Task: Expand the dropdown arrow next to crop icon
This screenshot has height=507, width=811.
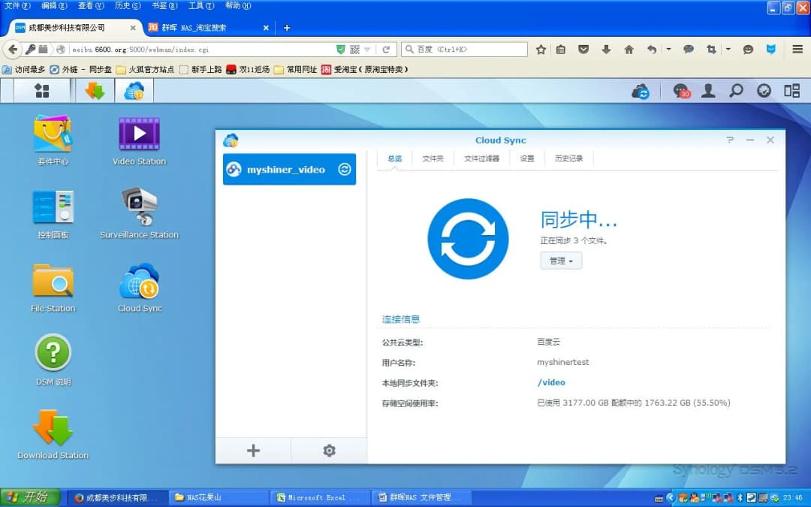Action: point(728,50)
